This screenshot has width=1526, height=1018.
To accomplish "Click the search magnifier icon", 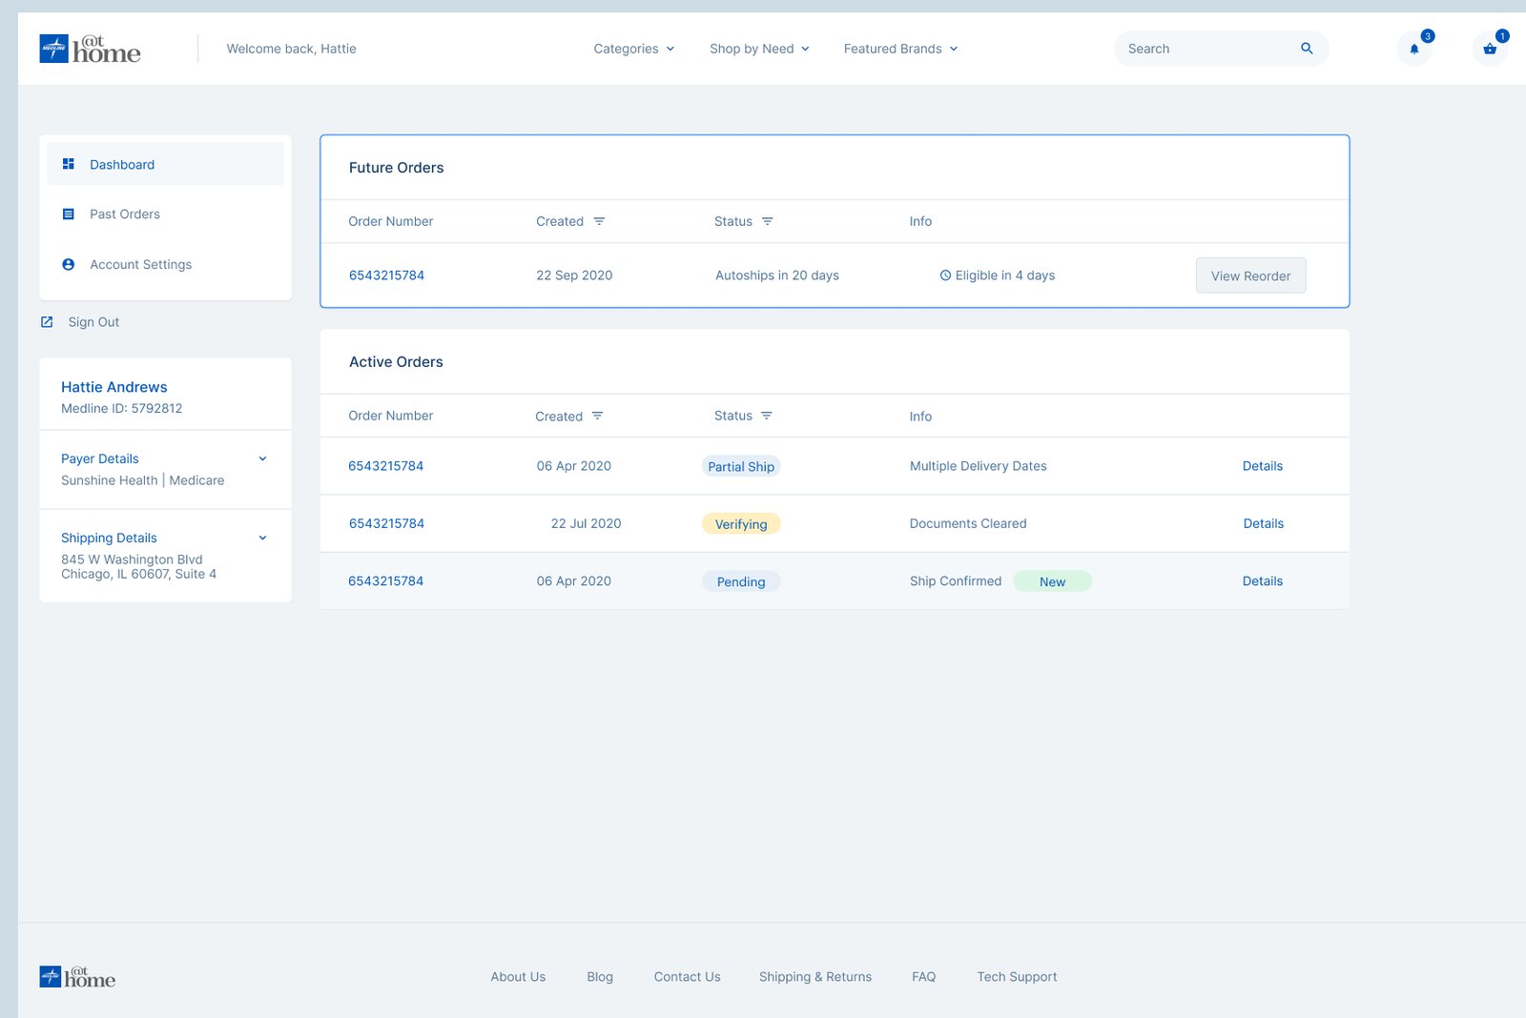I will pos(1307,49).
